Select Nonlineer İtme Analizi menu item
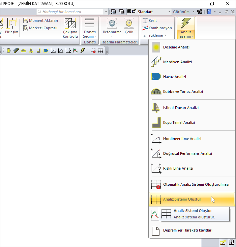 tap(192, 139)
